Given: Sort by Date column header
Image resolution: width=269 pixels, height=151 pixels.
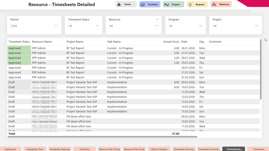Looking at the screenshot, I should 184,41.
